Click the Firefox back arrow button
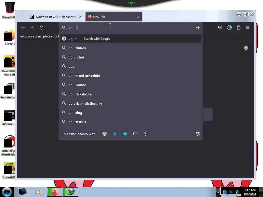The width and height of the screenshot is (263, 197). [x=23, y=28]
